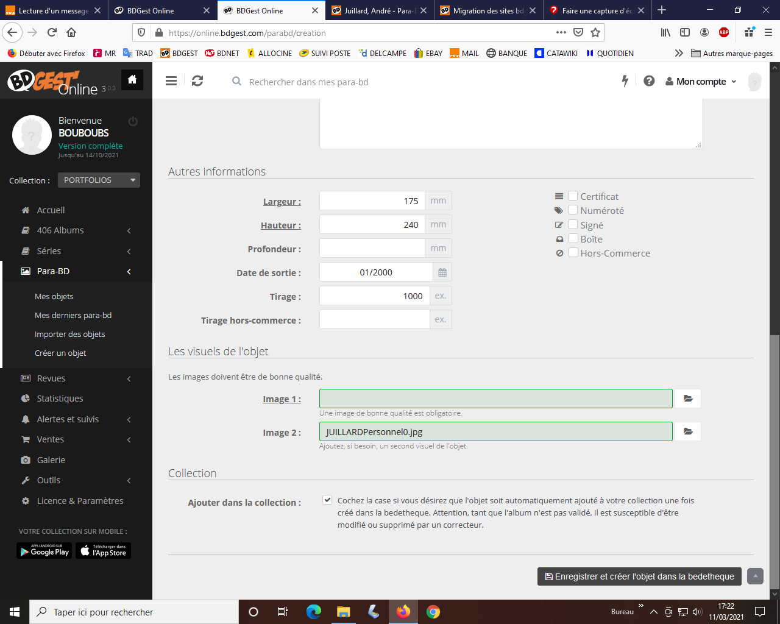Expand the Mon compte dropdown
Screen dimensions: 780x624
[x=701, y=82]
